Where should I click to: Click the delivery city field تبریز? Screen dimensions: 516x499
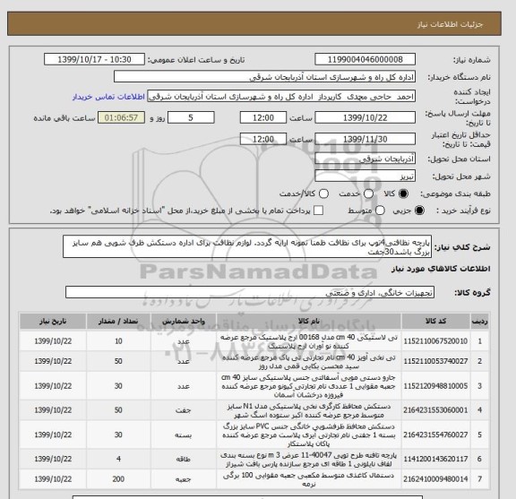coord(365,176)
